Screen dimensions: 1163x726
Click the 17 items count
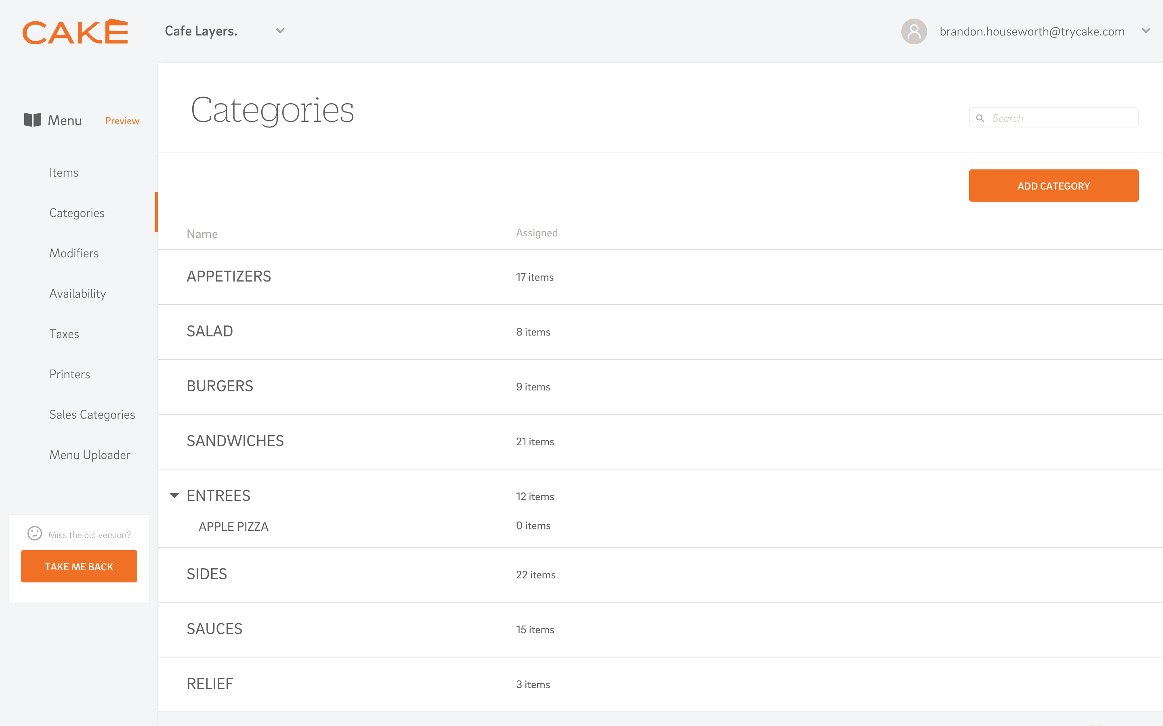coord(535,277)
